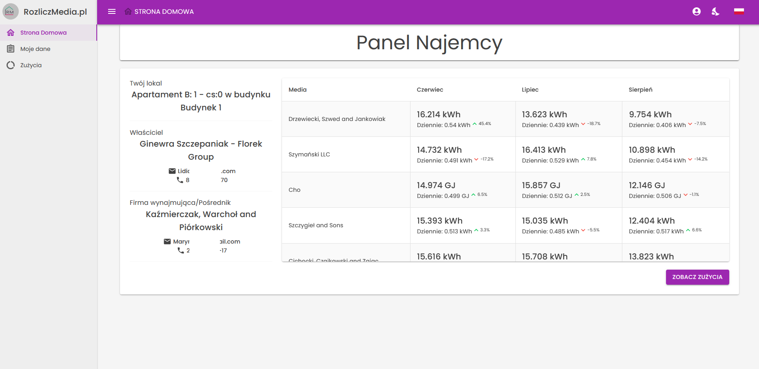Click the user account avatar icon
This screenshot has height=369, width=759.
[697, 11]
